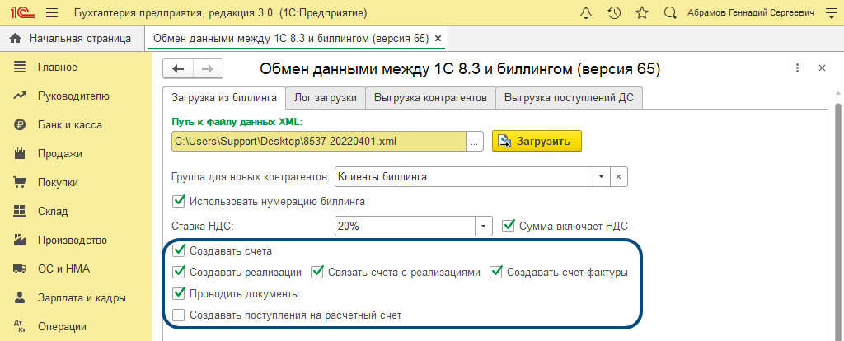
Task: Enable Создавать поступления на расчетный счет
Action: point(178,315)
